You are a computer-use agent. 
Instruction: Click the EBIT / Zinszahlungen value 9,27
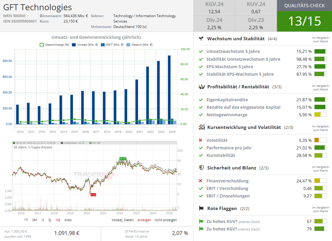307,196
